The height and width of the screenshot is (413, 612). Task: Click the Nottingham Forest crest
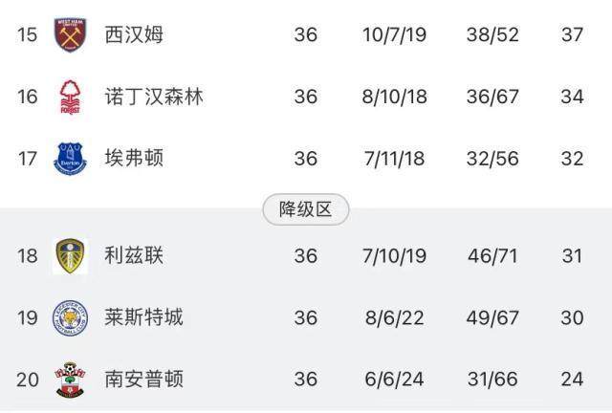(70, 97)
